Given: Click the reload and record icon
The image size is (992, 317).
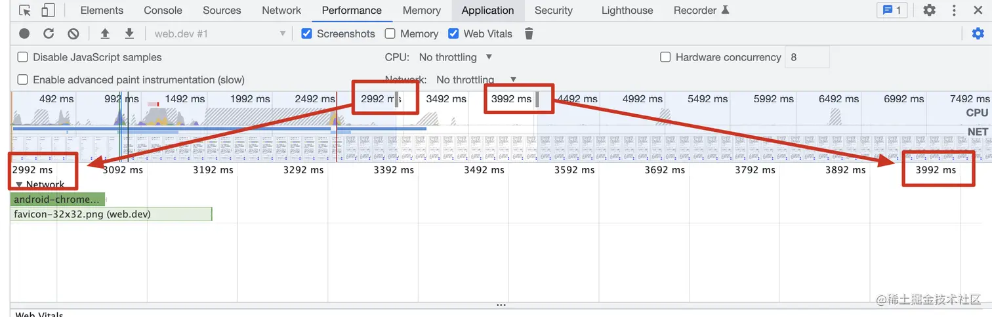Looking at the screenshot, I should [x=49, y=33].
